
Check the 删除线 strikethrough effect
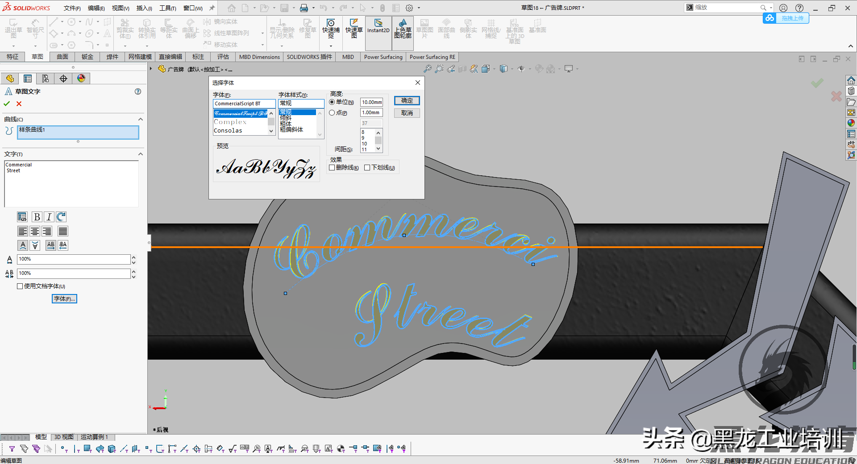click(x=331, y=167)
